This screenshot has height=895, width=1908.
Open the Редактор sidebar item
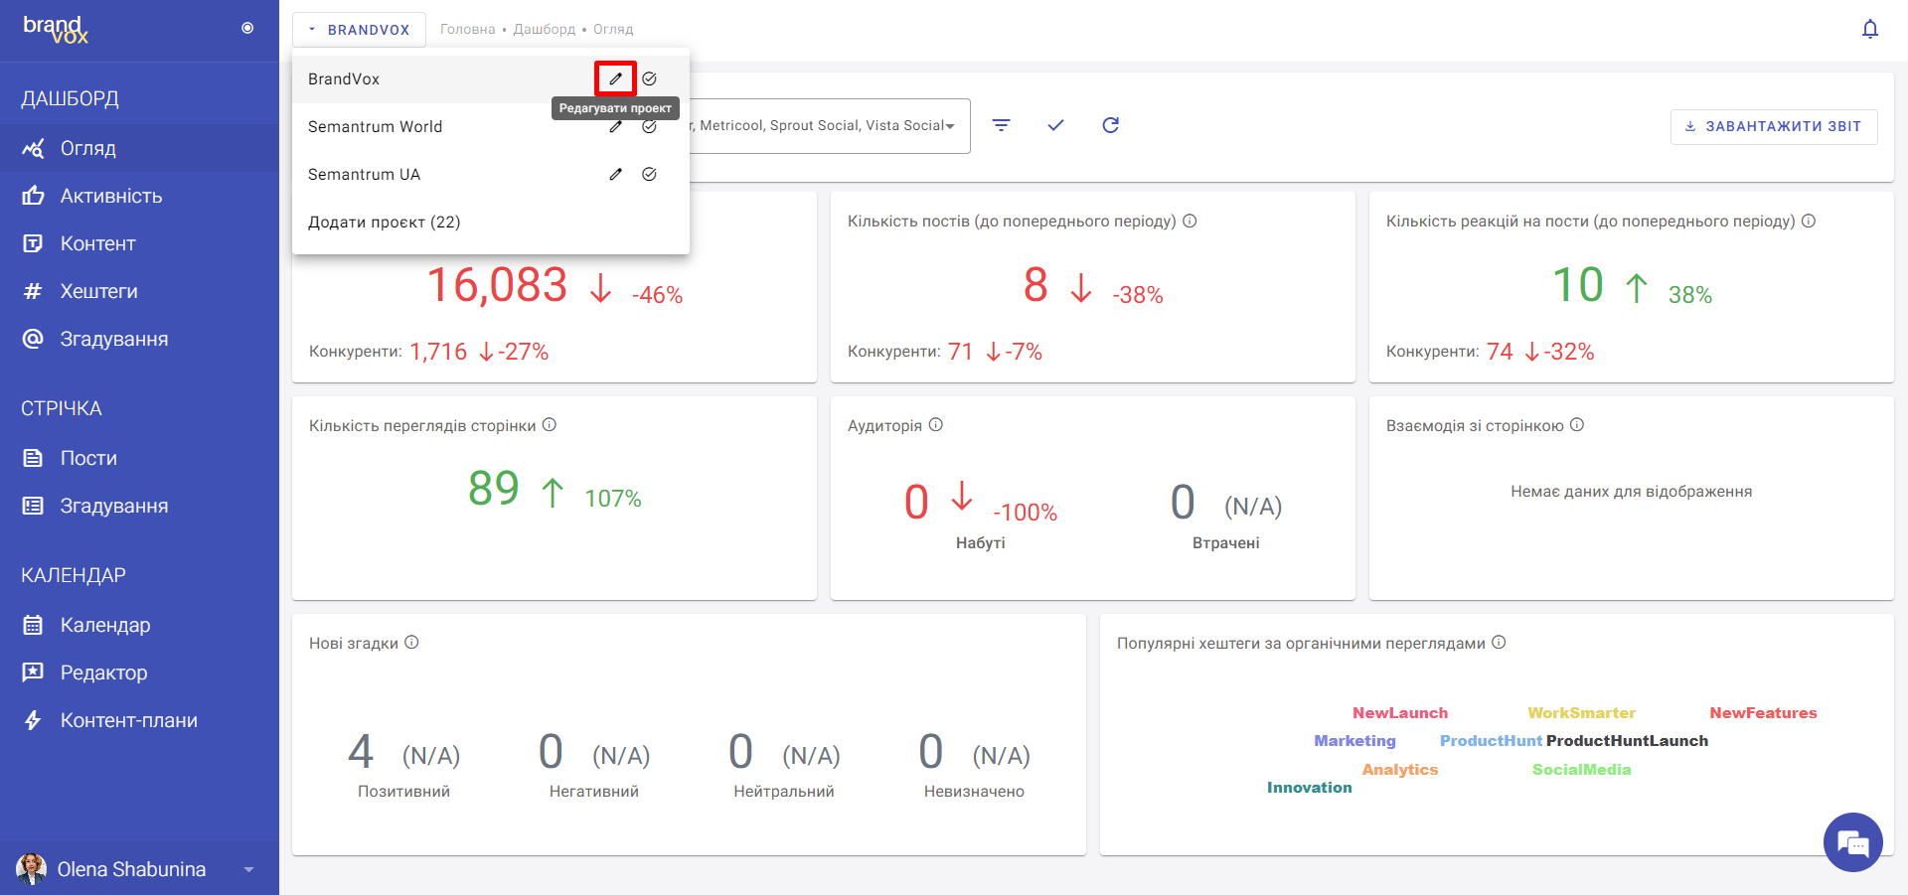pyautogui.click(x=139, y=672)
